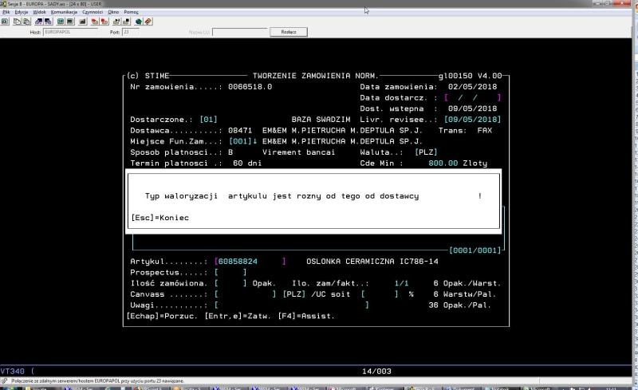Click the Ilość zamówiona entry field
638x390 pixels.
[x=230, y=283]
